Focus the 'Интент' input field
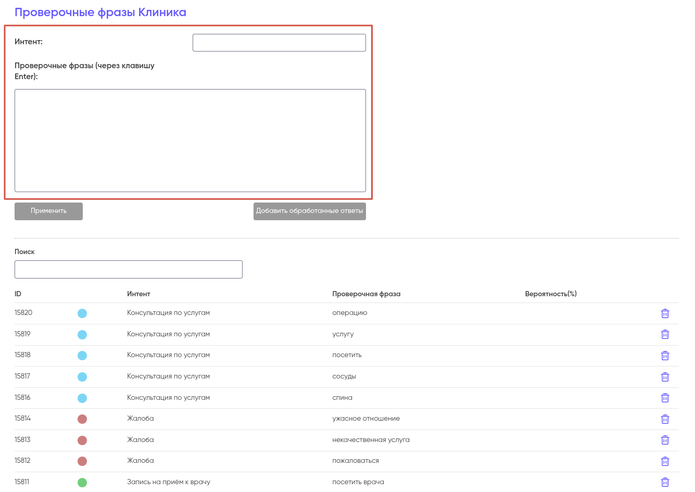Image resolution: width=695 pixels, height=492 pixels. [279, 43]
